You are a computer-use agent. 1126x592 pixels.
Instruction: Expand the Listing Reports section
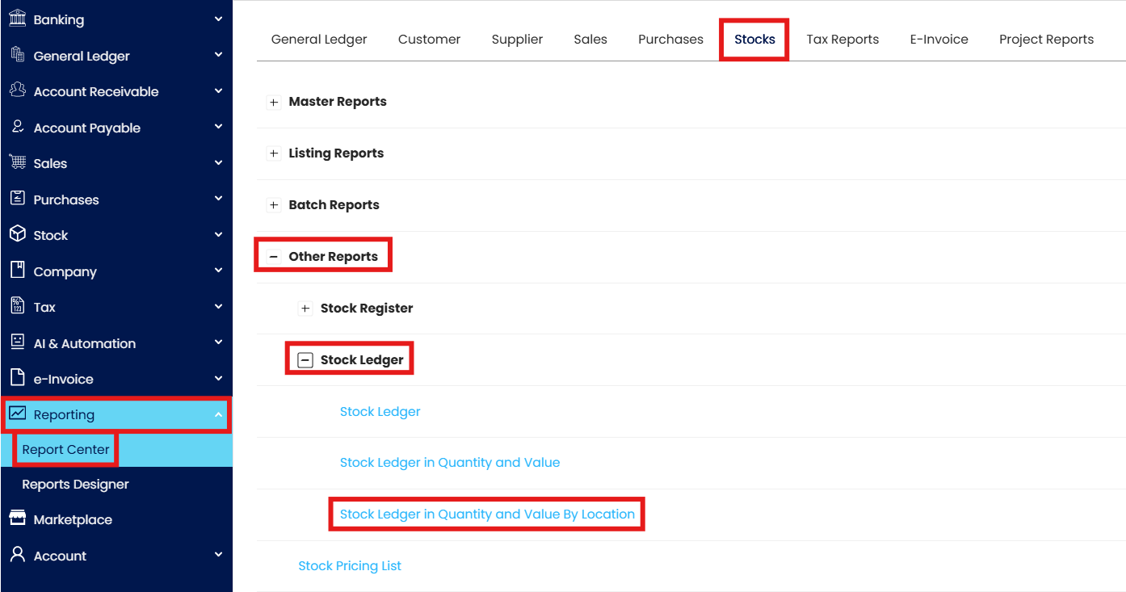pos(274,154)
